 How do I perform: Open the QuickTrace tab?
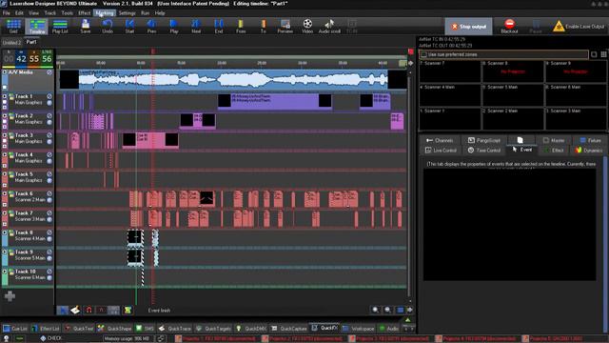[175, 329]
